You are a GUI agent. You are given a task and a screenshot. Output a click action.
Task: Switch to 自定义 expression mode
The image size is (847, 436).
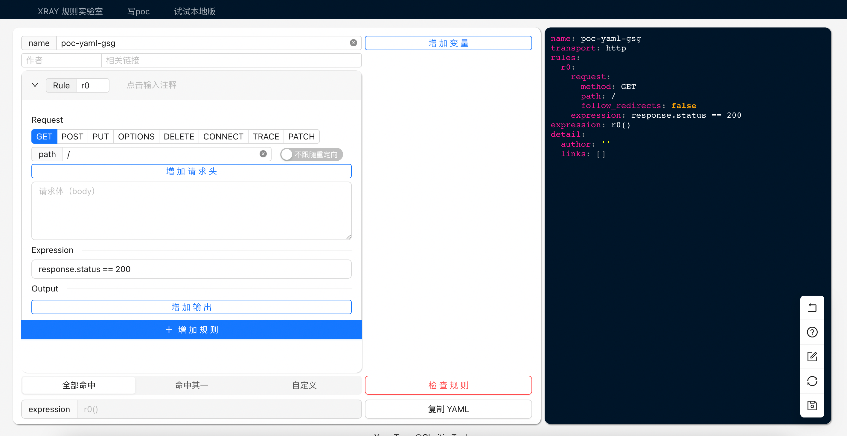point(304,385)
